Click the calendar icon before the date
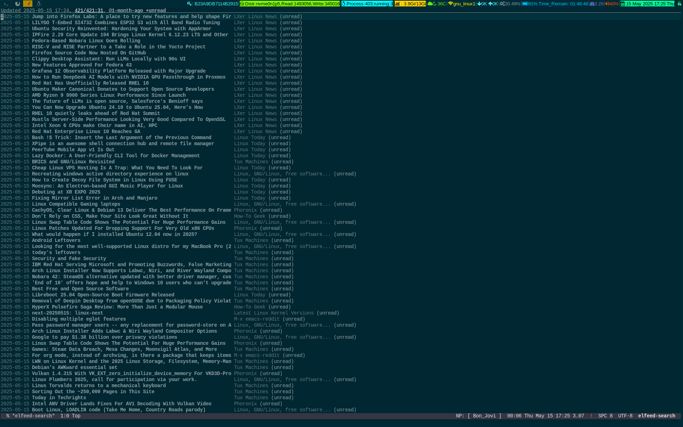Viewport: 683px width, 427px height. click(623, 4)
